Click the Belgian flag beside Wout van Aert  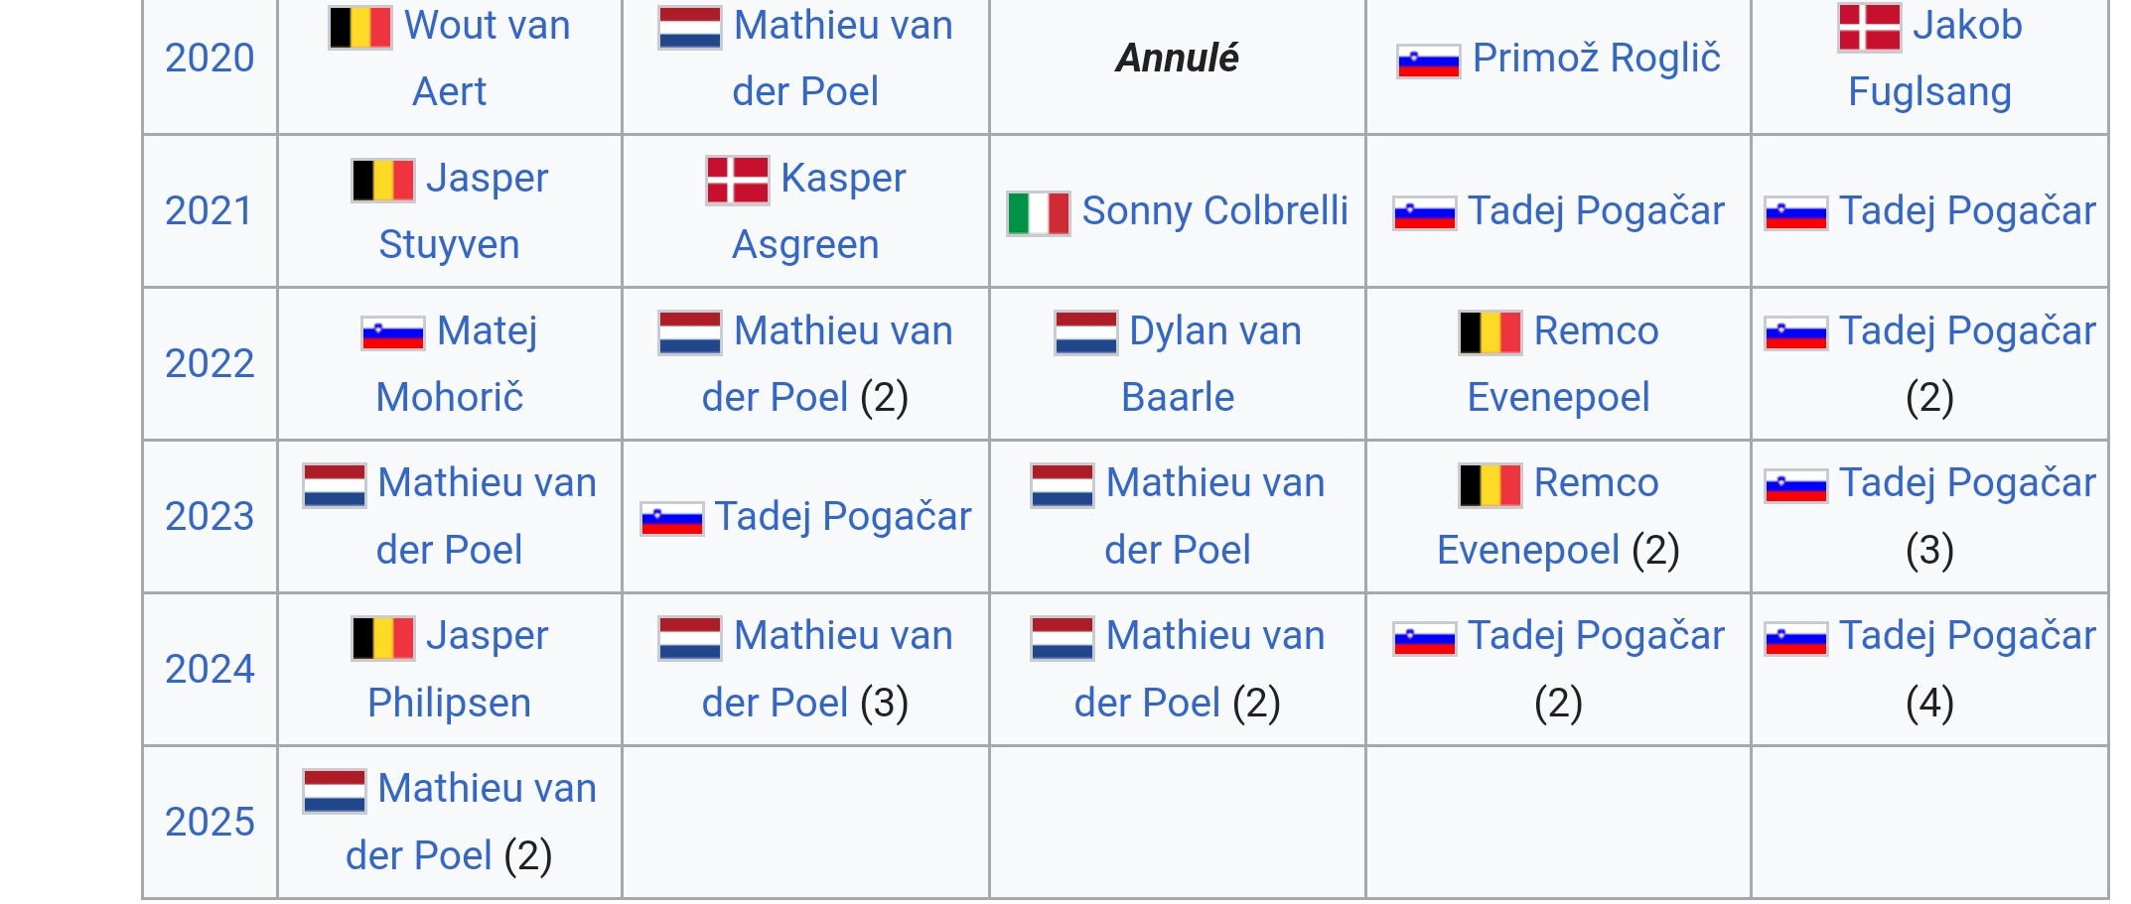(359, 27)
